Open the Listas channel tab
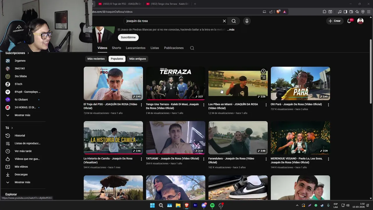The width and height of the screenshot is (373, 210). 155,48
